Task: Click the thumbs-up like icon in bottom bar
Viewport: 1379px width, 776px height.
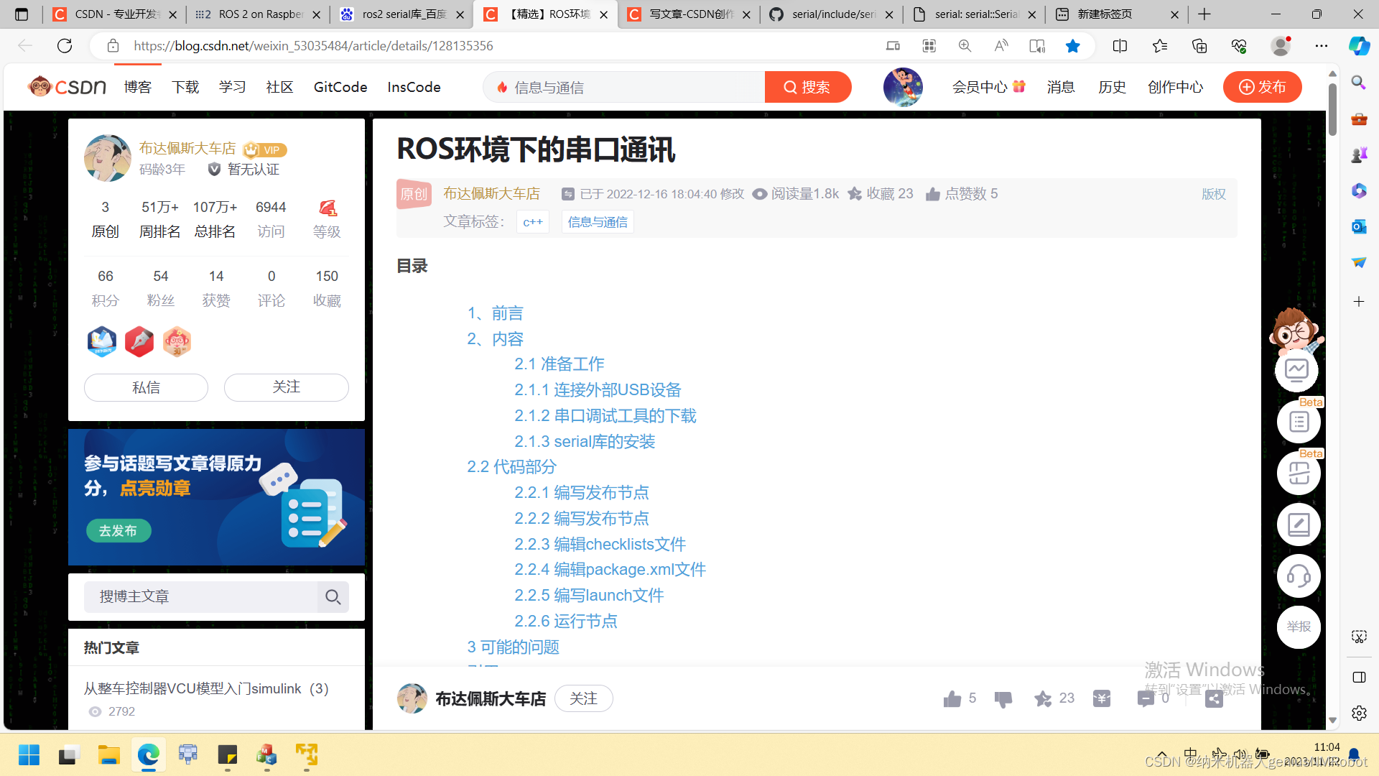Action: (952, 698)
